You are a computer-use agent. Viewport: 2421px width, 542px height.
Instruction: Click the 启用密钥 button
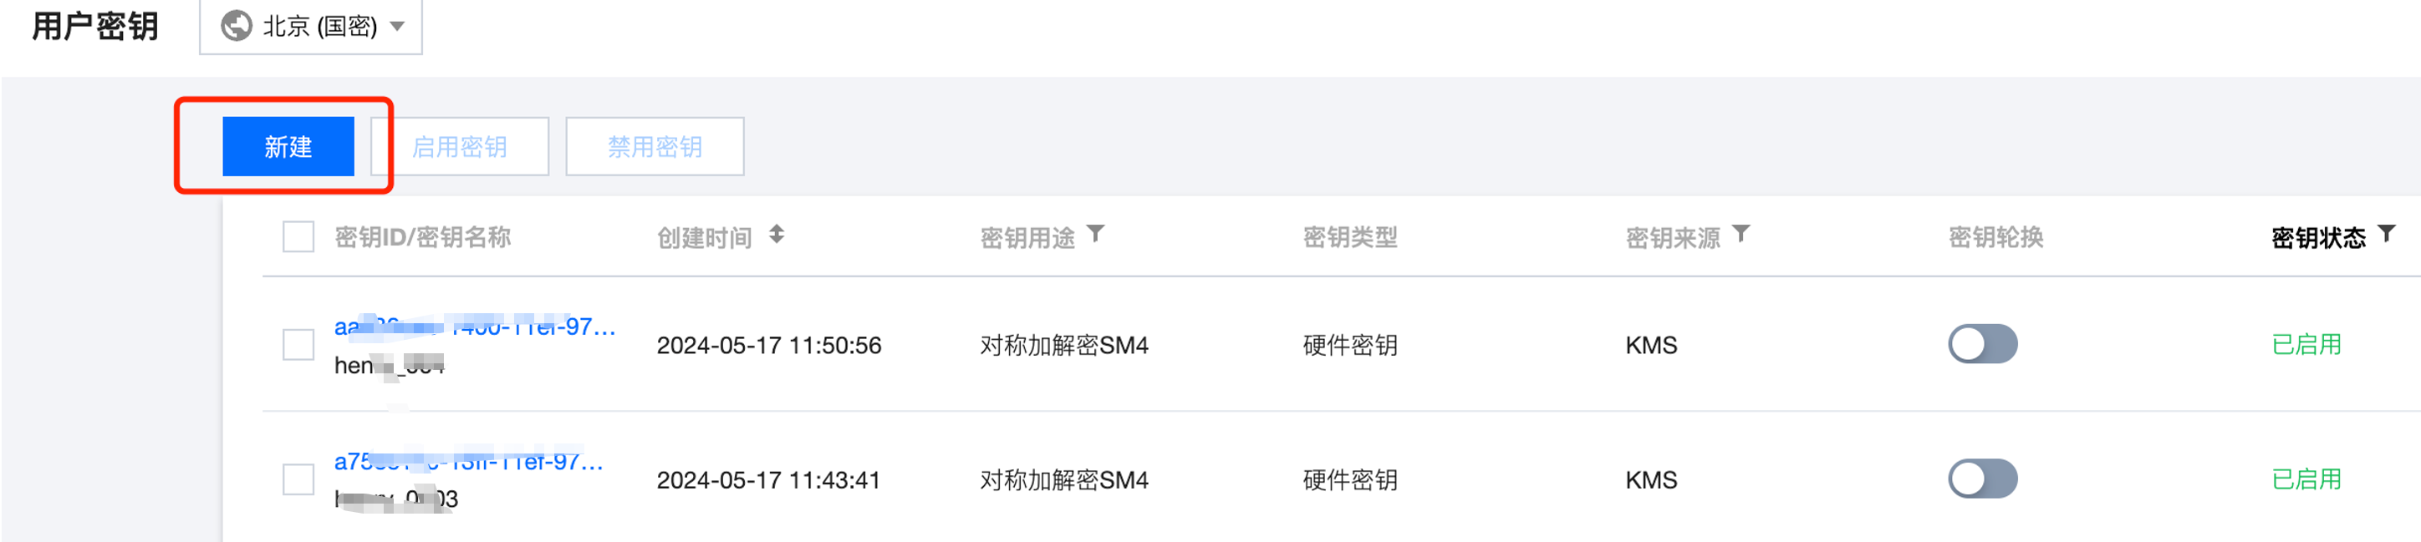pyautogui.click(x=460, y=146)
